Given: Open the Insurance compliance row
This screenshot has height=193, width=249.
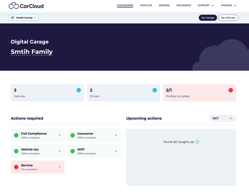Looking at the screenshot, I should click(x=94, y=135).
